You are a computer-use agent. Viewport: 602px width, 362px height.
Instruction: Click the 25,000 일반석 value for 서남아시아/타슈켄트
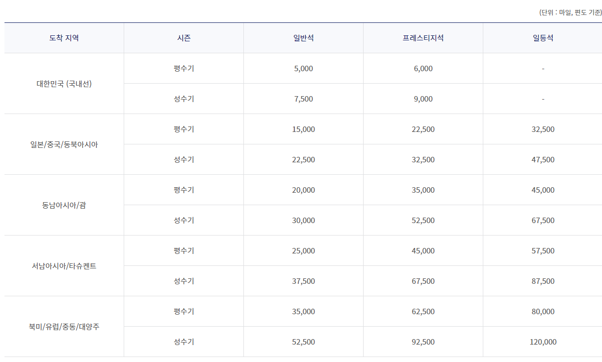303,251
